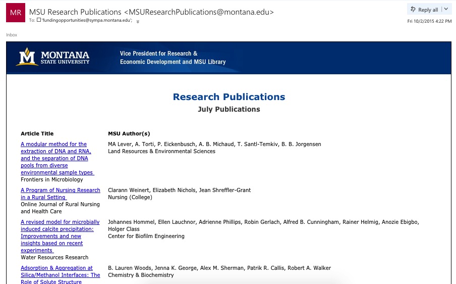Open the modular DNA and RNA extraction article link
The height and width of the screenshot is (284, 456).
point(58,158)
